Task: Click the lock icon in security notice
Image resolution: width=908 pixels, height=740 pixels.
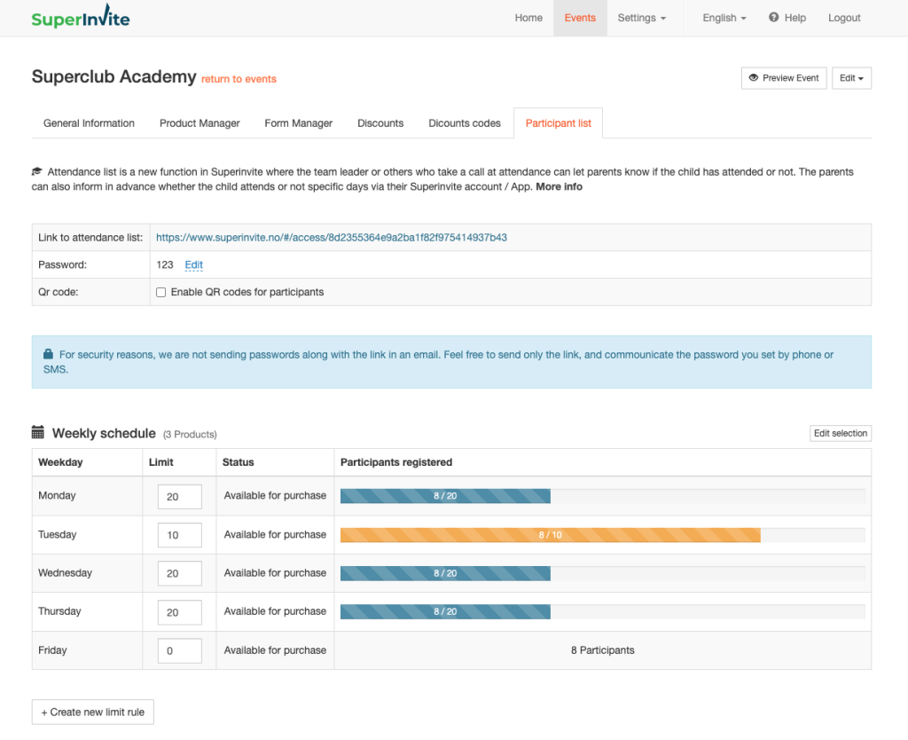Action: [x=48, y=355]
